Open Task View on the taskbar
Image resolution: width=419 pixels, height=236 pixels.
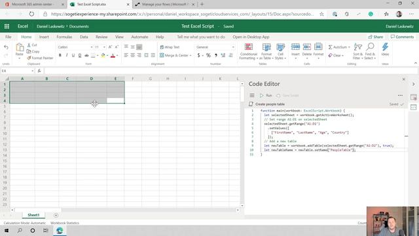pyautogui.click(x=46, y=230)
